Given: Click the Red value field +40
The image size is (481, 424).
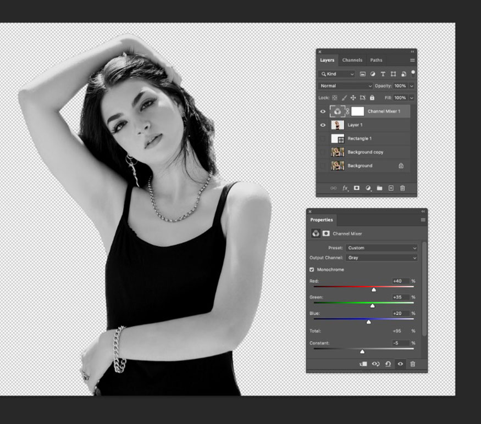Looking at the screenshot, I should pos(401,281).
